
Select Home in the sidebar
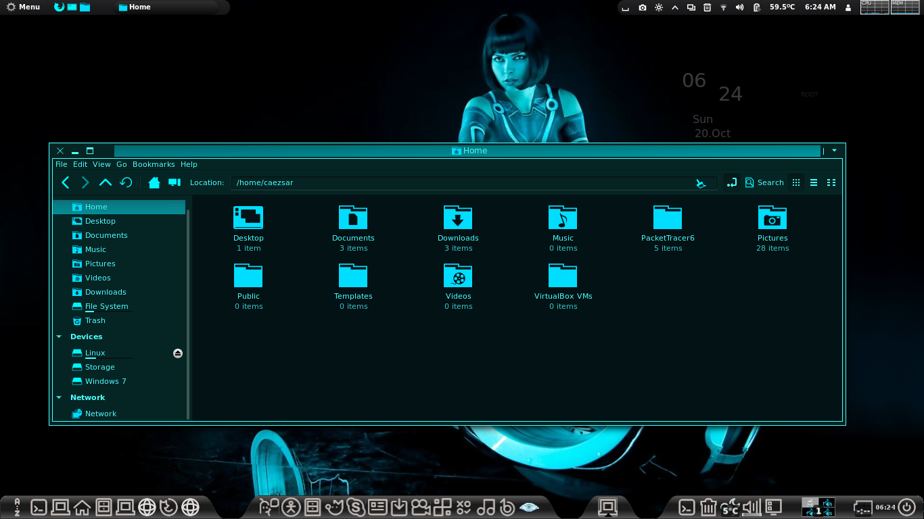coord(119,207)
